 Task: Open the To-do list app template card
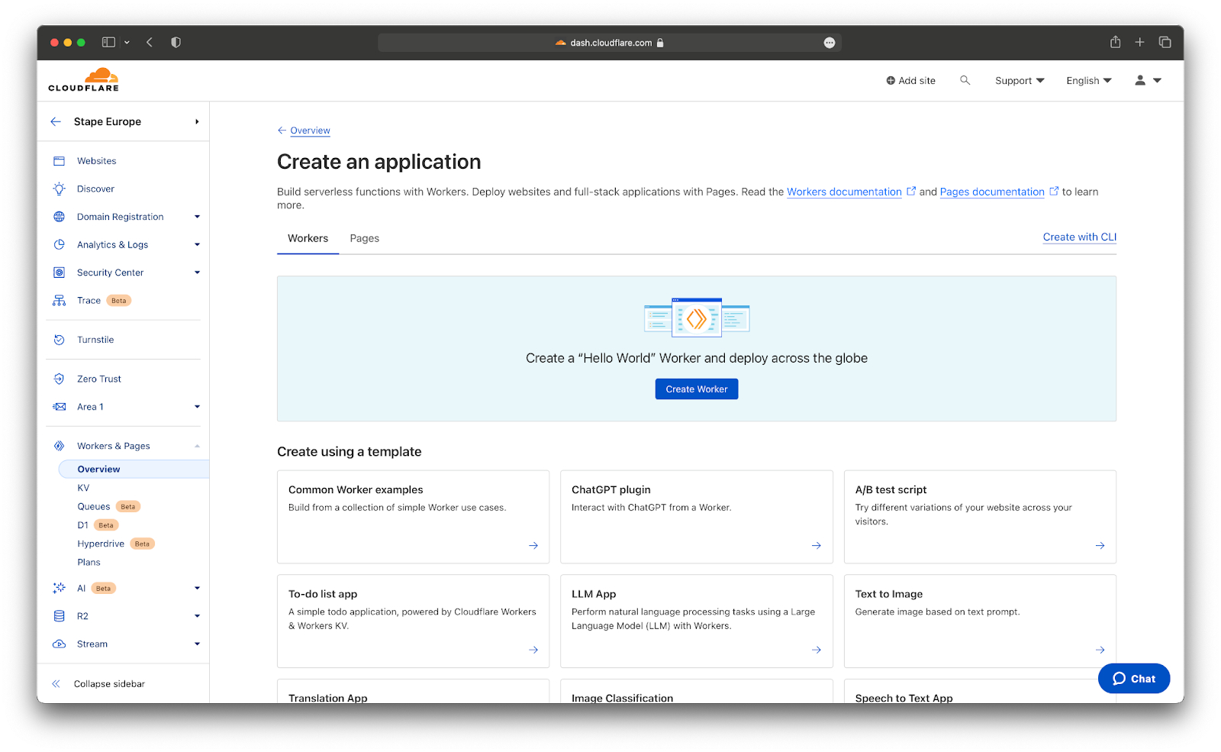click(x=413, y=621)
